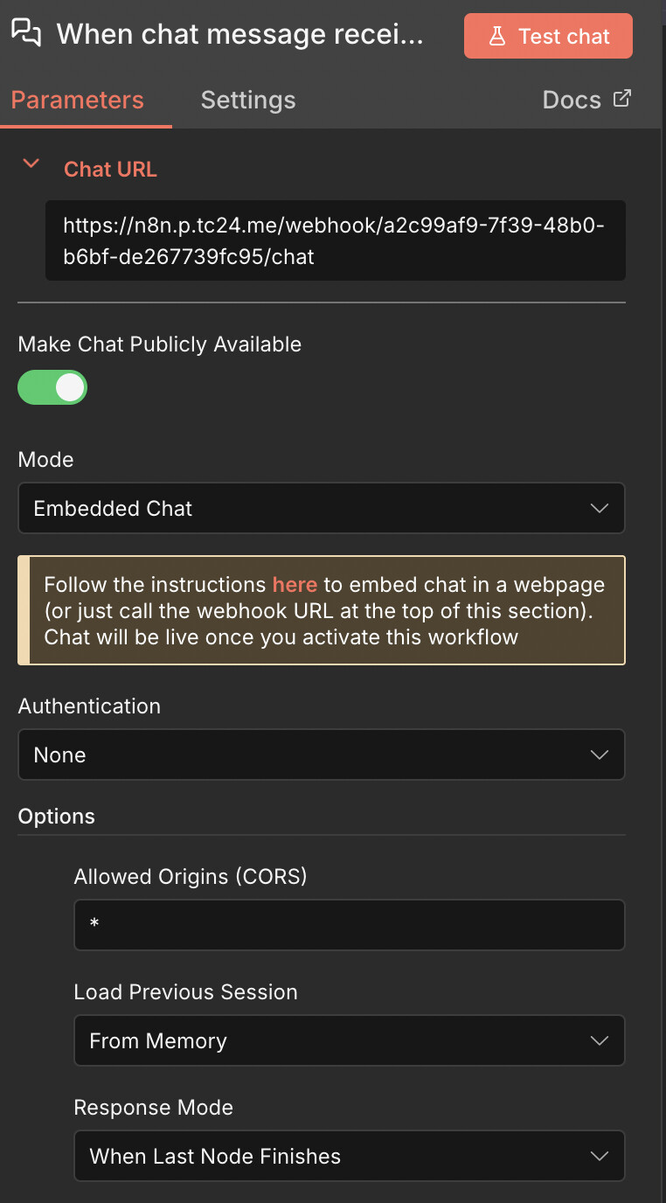Click the Allowed Origins (CORS) input field
The height and width of the screenshot is (1203, 666).
tap(349, 925)
